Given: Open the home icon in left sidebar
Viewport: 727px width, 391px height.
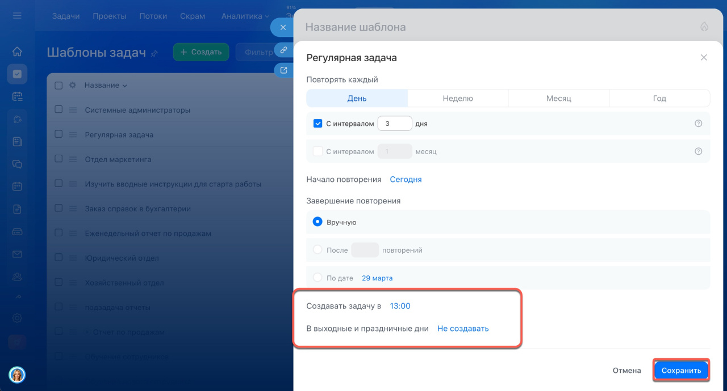Looking at the screenshot, I should click(17, 52).
